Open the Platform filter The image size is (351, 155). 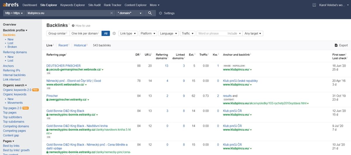coord(148,34)
